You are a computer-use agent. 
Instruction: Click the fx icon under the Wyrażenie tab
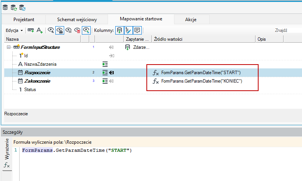click(7, 165)
